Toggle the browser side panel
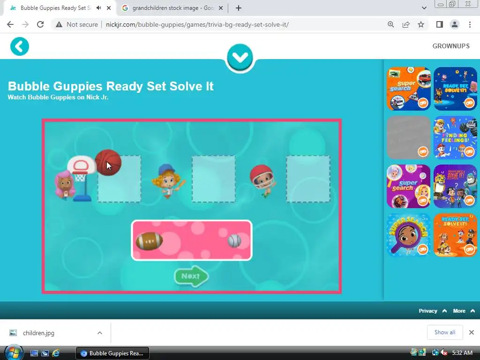The width and height of the screenshot is (480, 360). [x=440, y=24]
